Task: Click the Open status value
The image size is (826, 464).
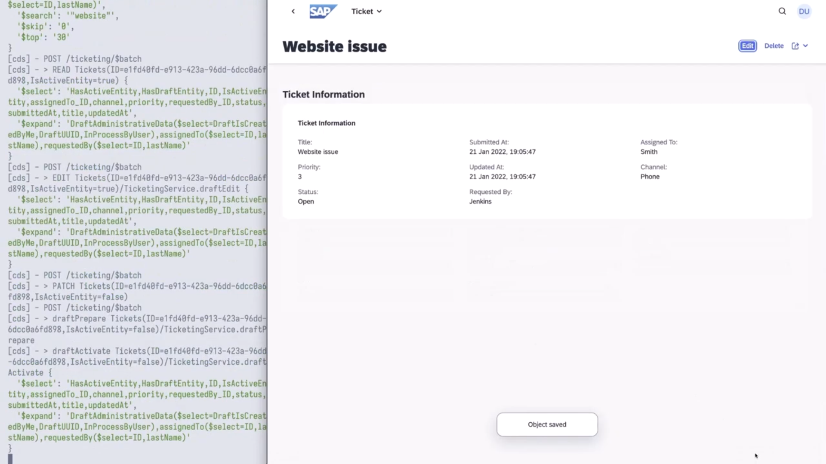Action: [305, 201]
